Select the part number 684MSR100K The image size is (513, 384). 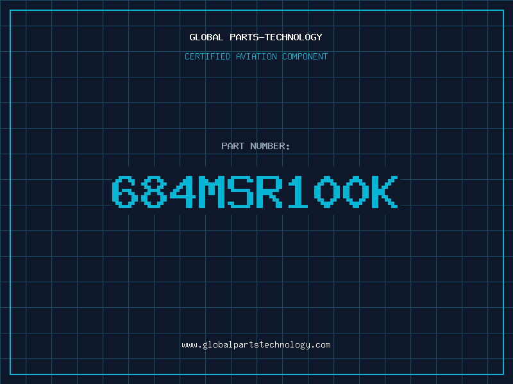255,191
